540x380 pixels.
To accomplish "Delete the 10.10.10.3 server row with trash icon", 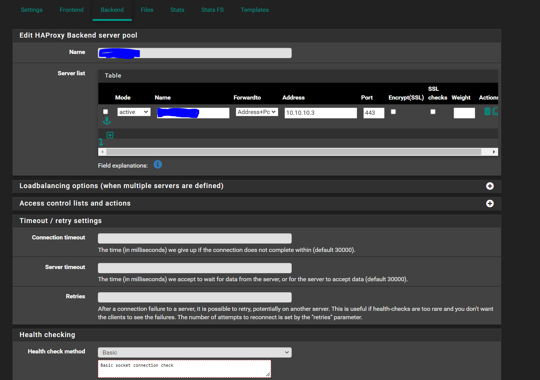I will [487, 111].
